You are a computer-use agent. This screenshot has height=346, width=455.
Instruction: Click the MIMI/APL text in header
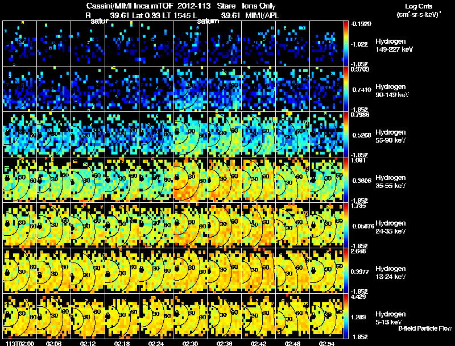tap(262, 15)
